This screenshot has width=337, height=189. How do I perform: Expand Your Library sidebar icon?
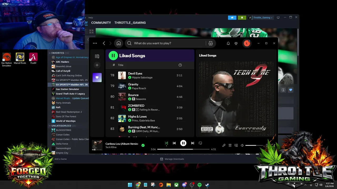click(97, 56)
